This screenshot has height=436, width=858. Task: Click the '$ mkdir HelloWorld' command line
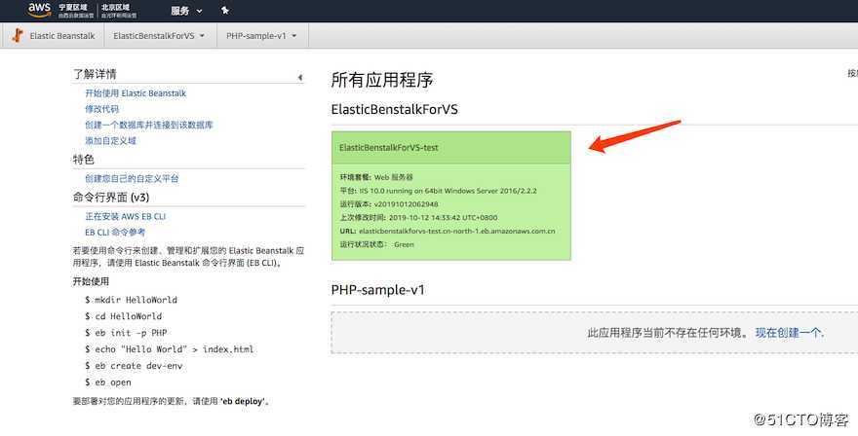pyautogui.click(x=131, y=300)
